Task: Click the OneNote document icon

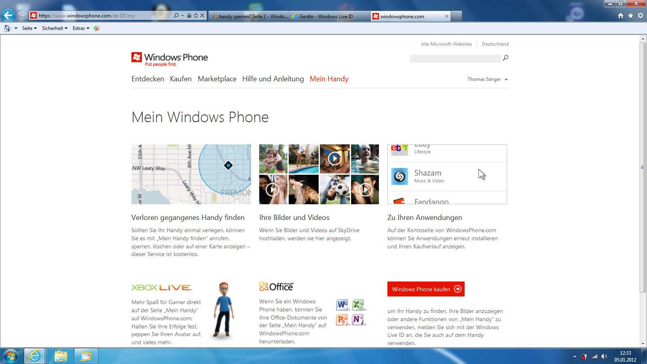Action: tap(358, 320)
